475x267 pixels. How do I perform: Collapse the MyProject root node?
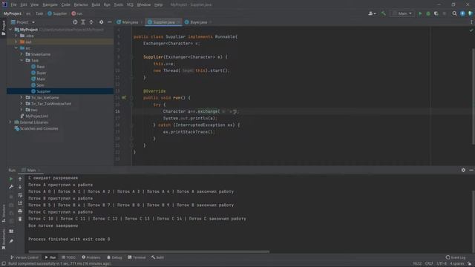10,30
